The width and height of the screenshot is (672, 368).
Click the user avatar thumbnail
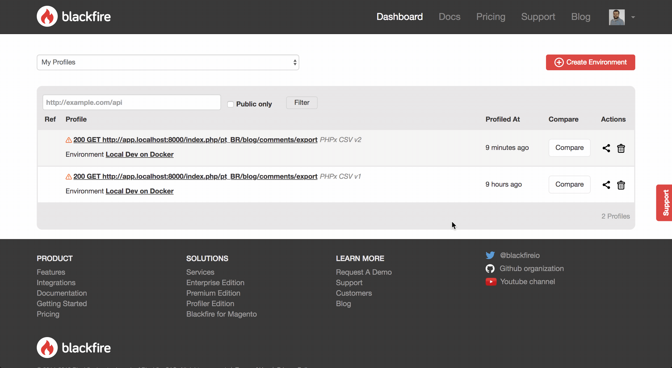[617, 17]
